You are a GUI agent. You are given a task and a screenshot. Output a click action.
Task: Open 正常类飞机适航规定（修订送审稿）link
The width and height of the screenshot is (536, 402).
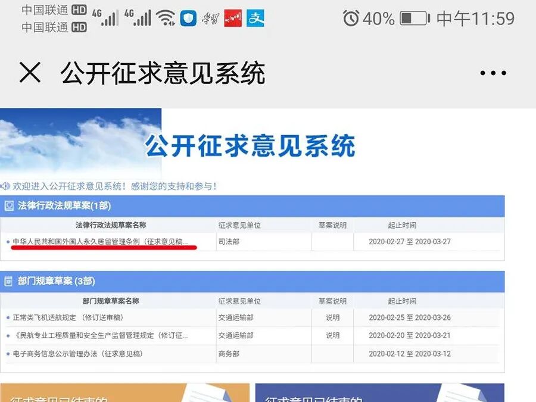click(x=68, y=317)
